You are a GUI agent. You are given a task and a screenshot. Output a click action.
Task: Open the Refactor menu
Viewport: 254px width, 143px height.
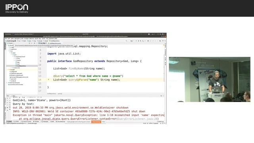click(x=32, y=39)
